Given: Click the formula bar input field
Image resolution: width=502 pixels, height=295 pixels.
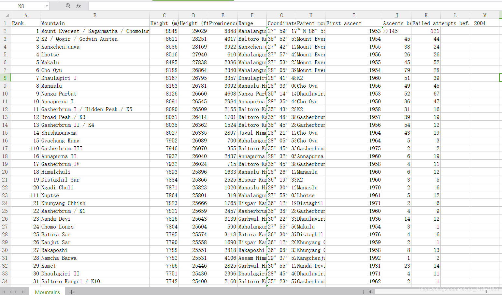Looking at the screenshot, I should 295,6.
